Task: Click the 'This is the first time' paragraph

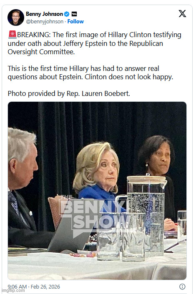Action: pos(90,73)
